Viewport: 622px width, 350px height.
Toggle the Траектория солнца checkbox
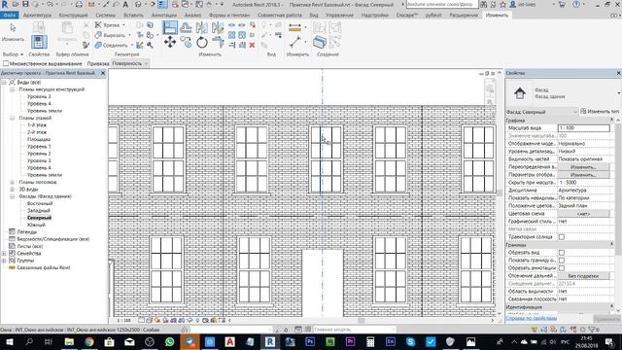click(562, 237)
